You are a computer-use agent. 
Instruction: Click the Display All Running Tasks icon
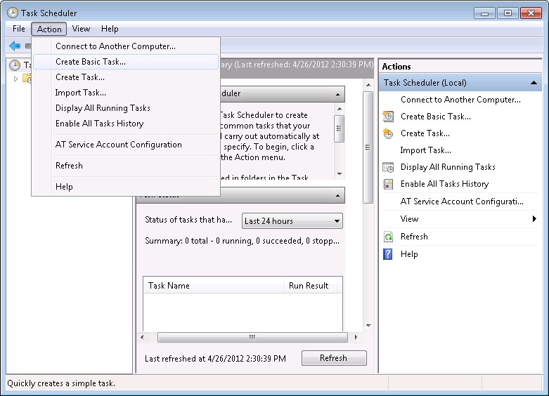tap(388, 167)
